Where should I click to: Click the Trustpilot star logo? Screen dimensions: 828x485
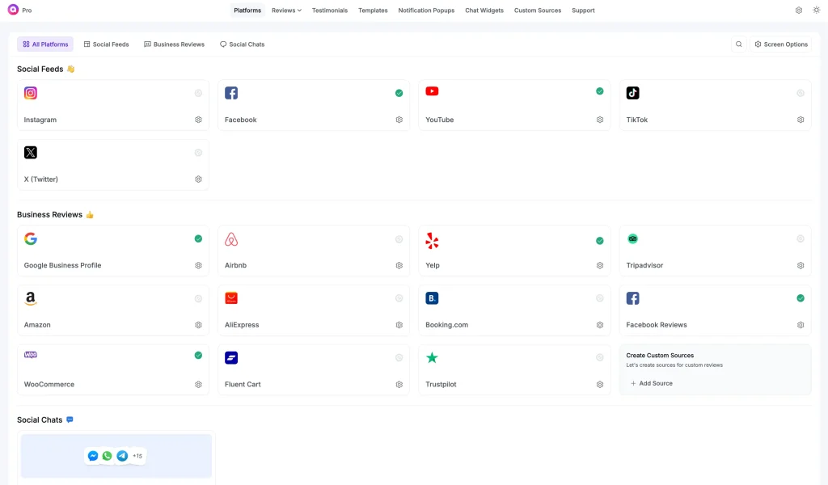tap(432, 358)
